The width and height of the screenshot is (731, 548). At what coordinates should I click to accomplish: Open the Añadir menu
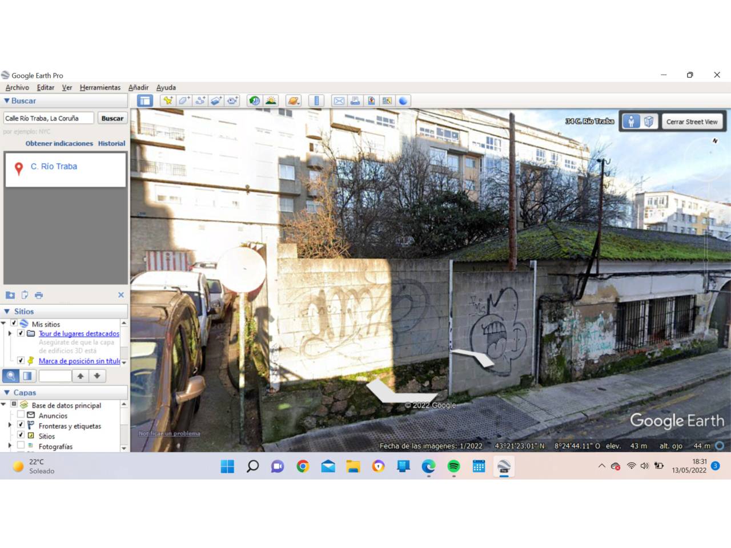coord(138,87)
